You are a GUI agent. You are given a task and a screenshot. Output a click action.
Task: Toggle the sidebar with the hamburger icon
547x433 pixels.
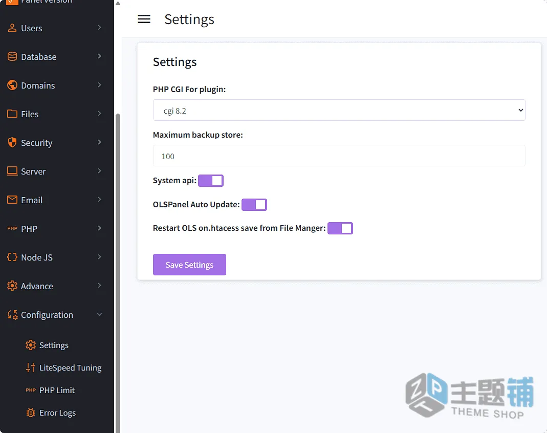pos(144,19)
